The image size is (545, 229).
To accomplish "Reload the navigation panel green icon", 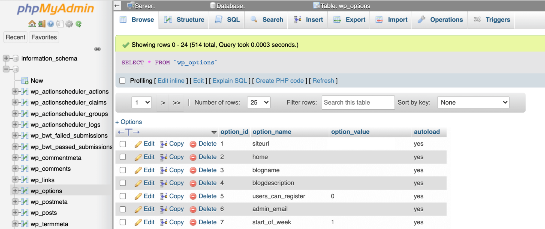I will click(79, 24).
